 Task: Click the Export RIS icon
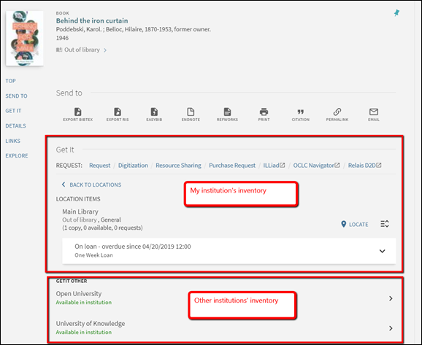(118, 112)
